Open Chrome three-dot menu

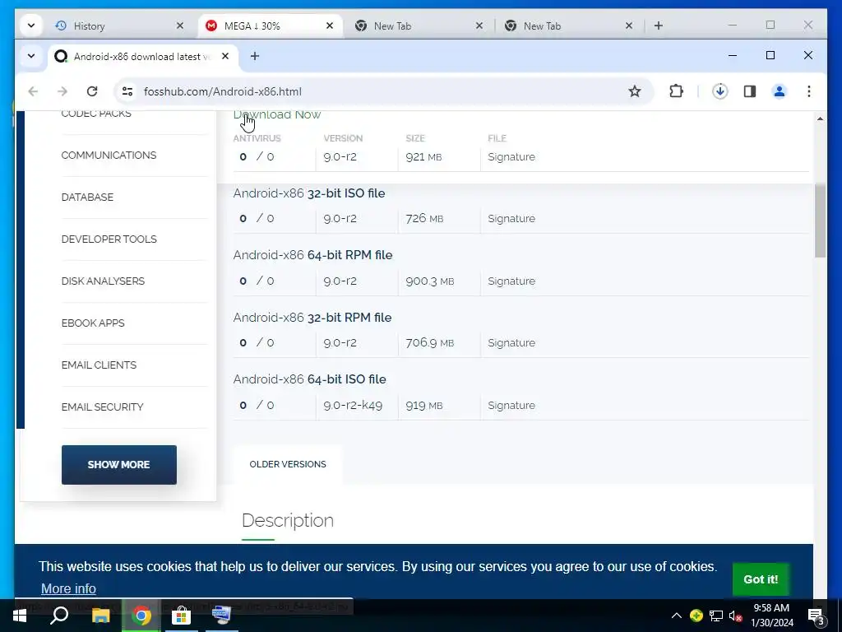809,91
